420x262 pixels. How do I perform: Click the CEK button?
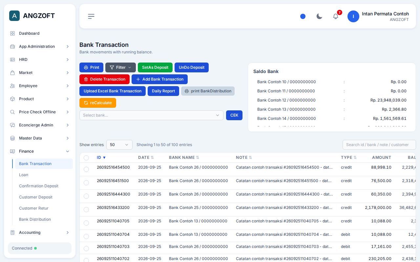click(x=234, y=115)
